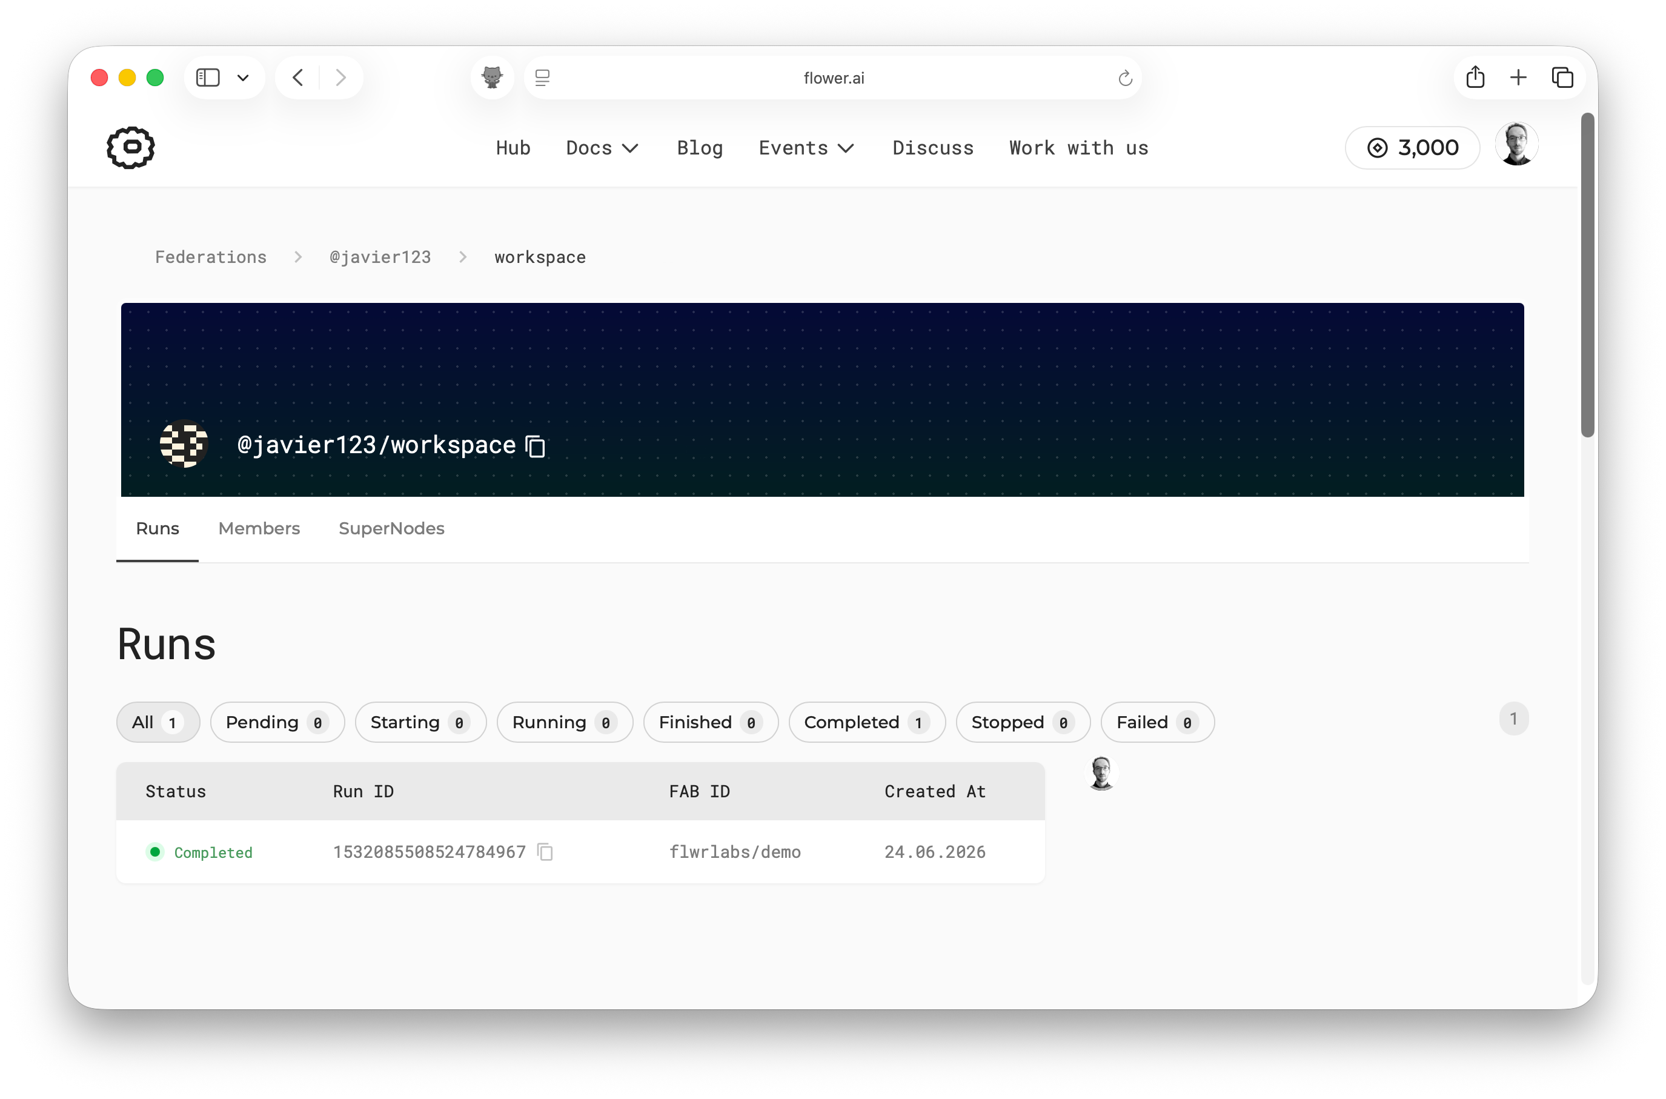Image resolution: width=1666 pixels, height=1099 pixels.
Task: Filter runs by Starting status
Action: (420, 722)
